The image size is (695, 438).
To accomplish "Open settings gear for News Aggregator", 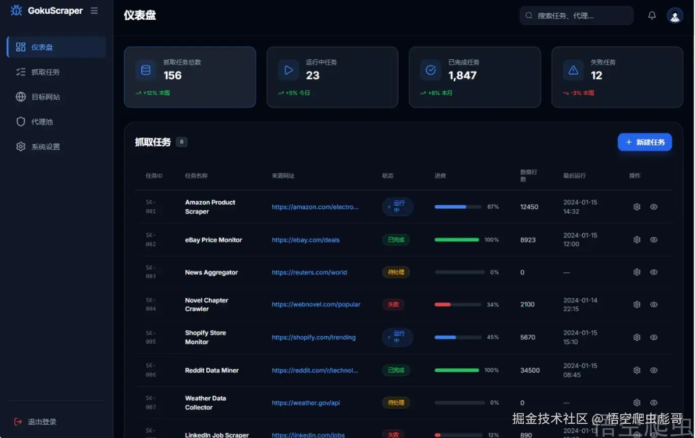I will pyautogui.click(x=637, y=272).
